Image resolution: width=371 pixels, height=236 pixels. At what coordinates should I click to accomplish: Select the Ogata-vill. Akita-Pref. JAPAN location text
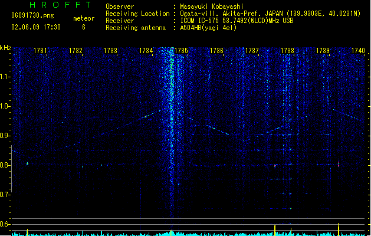tap(270, 14)
